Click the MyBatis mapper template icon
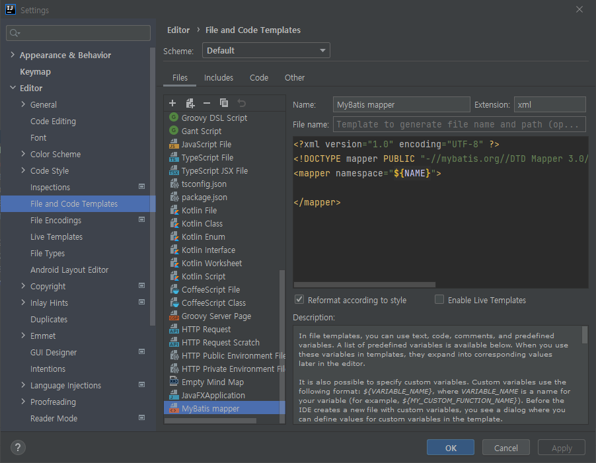The width and height of the screenshot is (596, 463). pos(174,408)
